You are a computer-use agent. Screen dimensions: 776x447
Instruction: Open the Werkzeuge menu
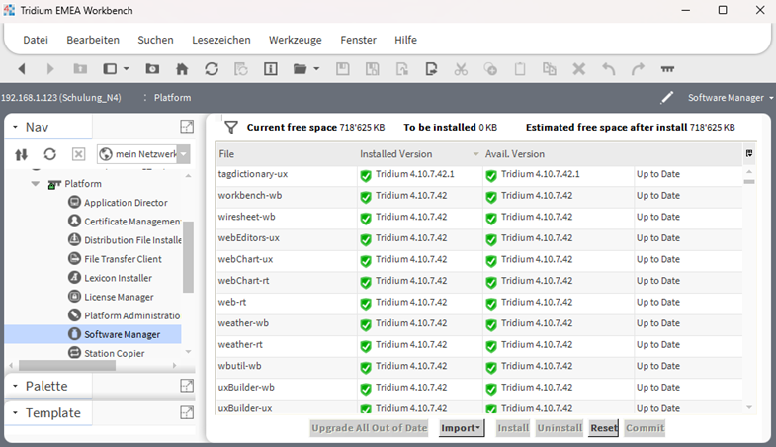(296, 40)
